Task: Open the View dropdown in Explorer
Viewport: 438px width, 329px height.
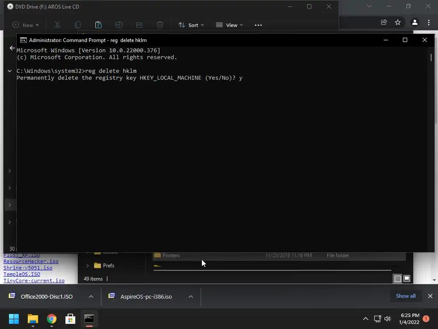Action: pyautogui.click(x=230, y=25)
